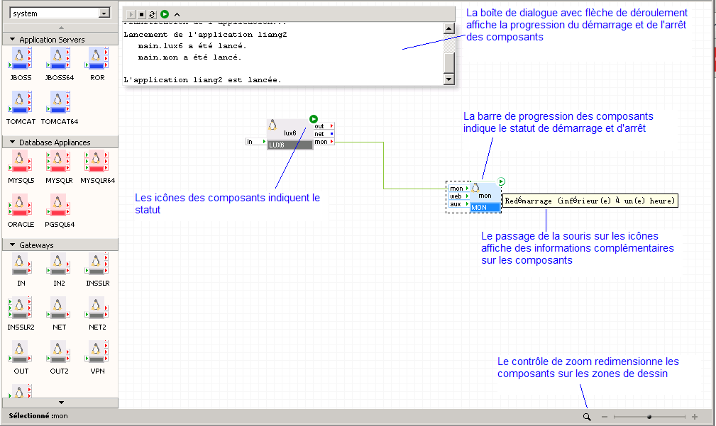716x426 pixels.
Task: Select the TOMCAT appliance icon
Action: (20, 102)
